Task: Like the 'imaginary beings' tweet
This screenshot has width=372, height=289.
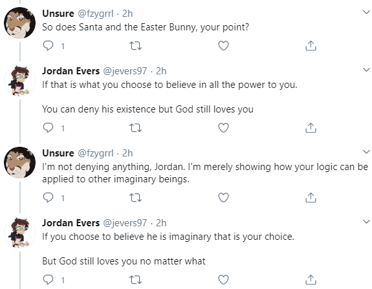Action: [223, 197]
